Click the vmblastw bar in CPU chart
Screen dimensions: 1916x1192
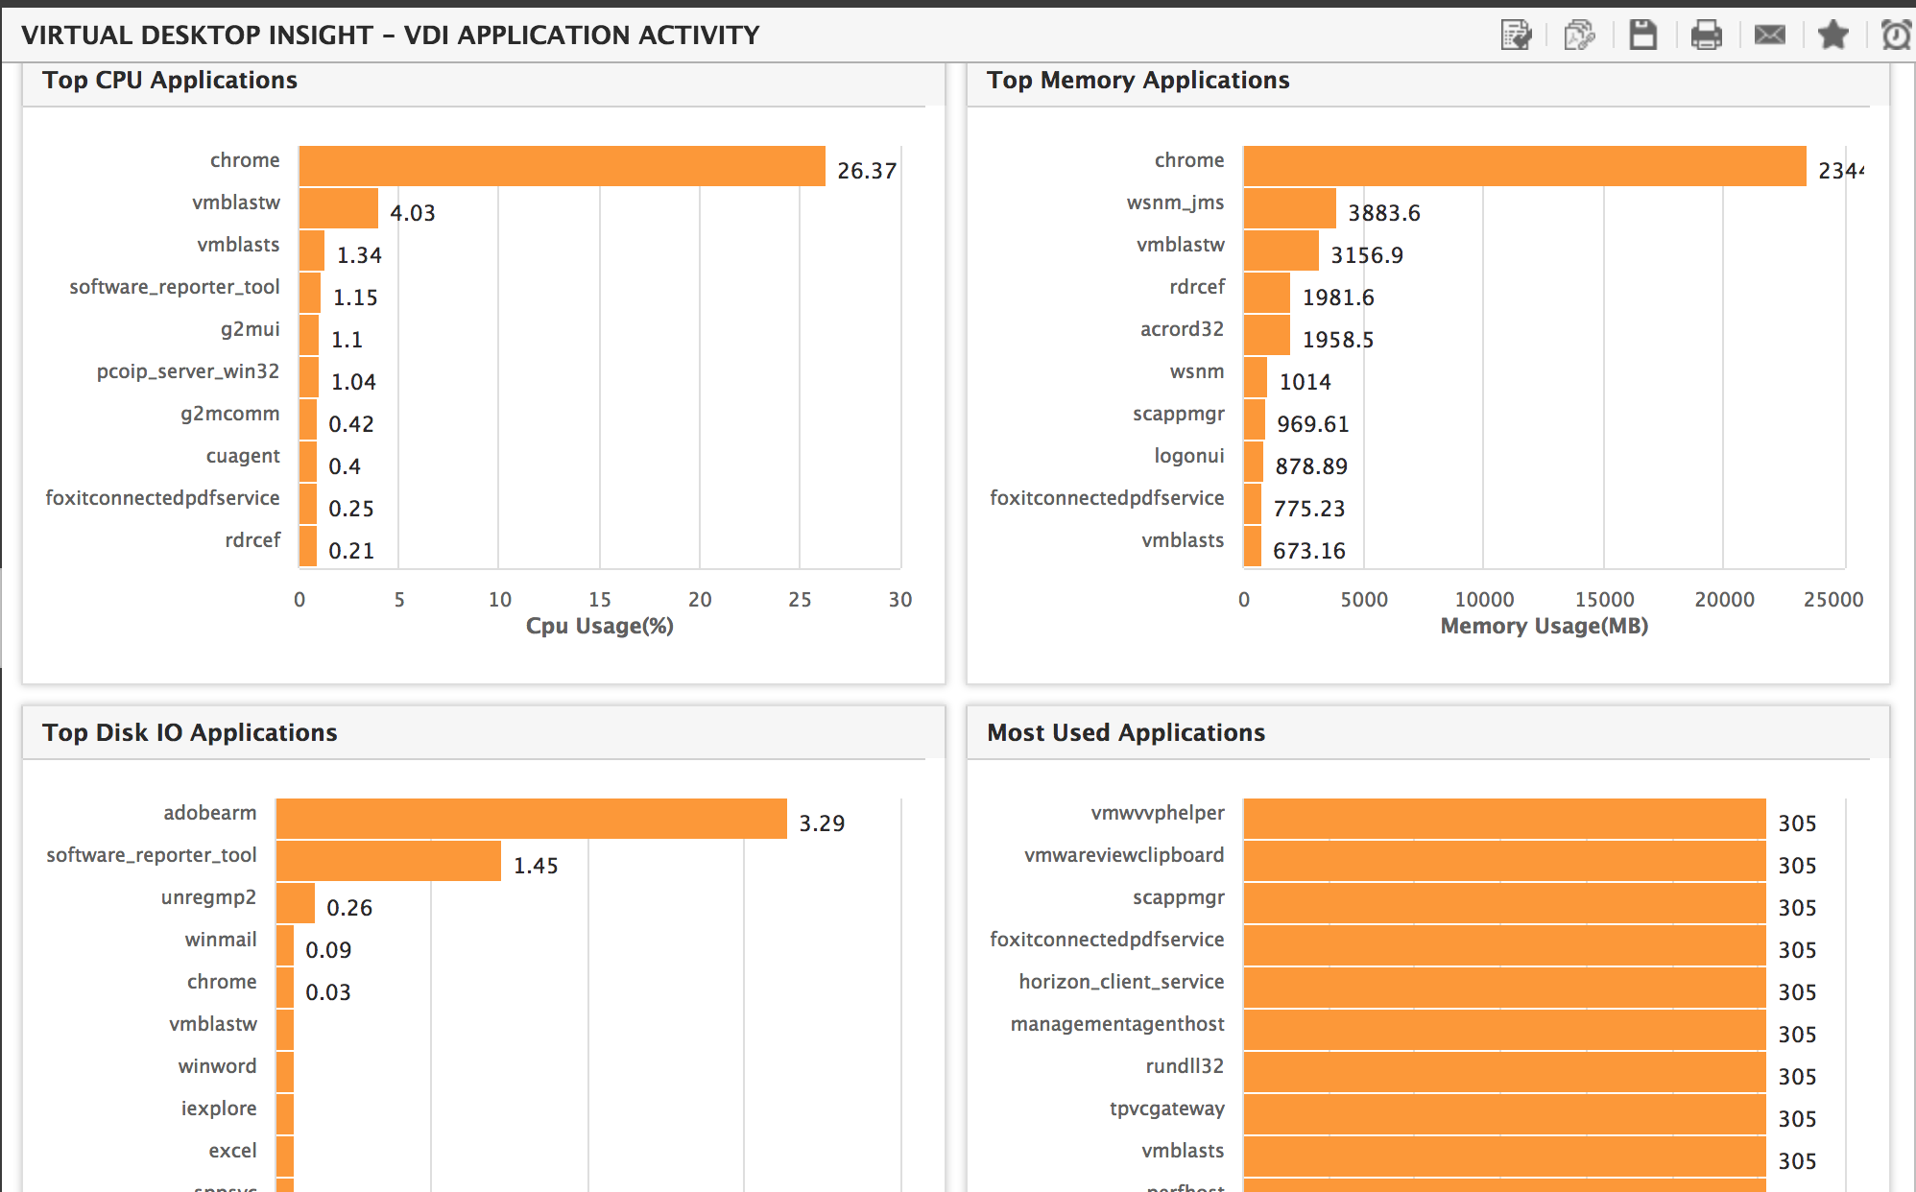[338, 208]
